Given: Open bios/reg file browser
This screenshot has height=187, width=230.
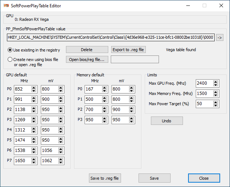Looking at the screenshot, I should pos(87,59).
